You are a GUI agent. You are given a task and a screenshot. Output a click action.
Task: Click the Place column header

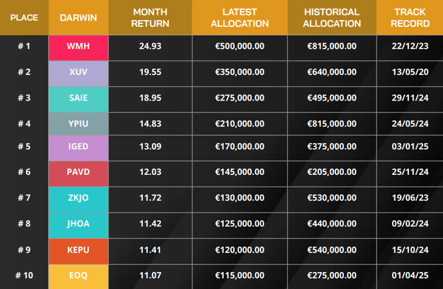pos(23,18)
